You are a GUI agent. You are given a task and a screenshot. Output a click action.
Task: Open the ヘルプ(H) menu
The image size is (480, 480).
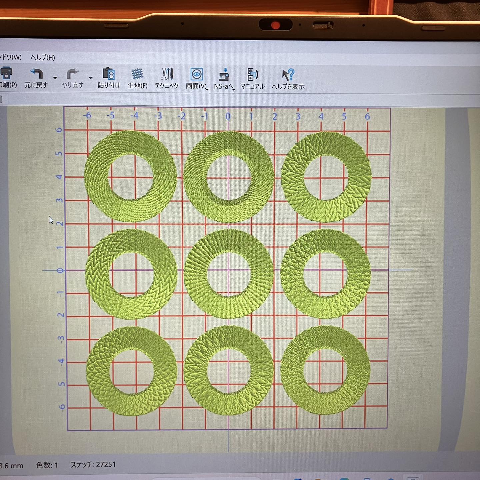click(x=43, y=57)
